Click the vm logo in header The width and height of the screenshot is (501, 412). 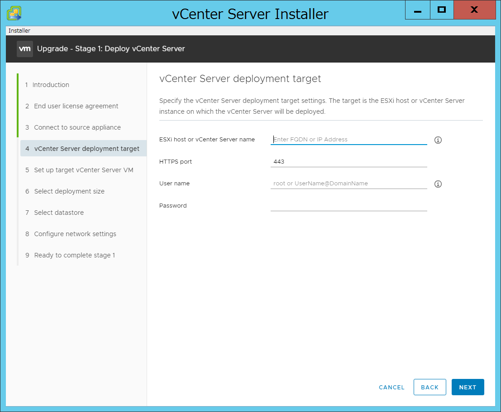(x=25, y=49)
